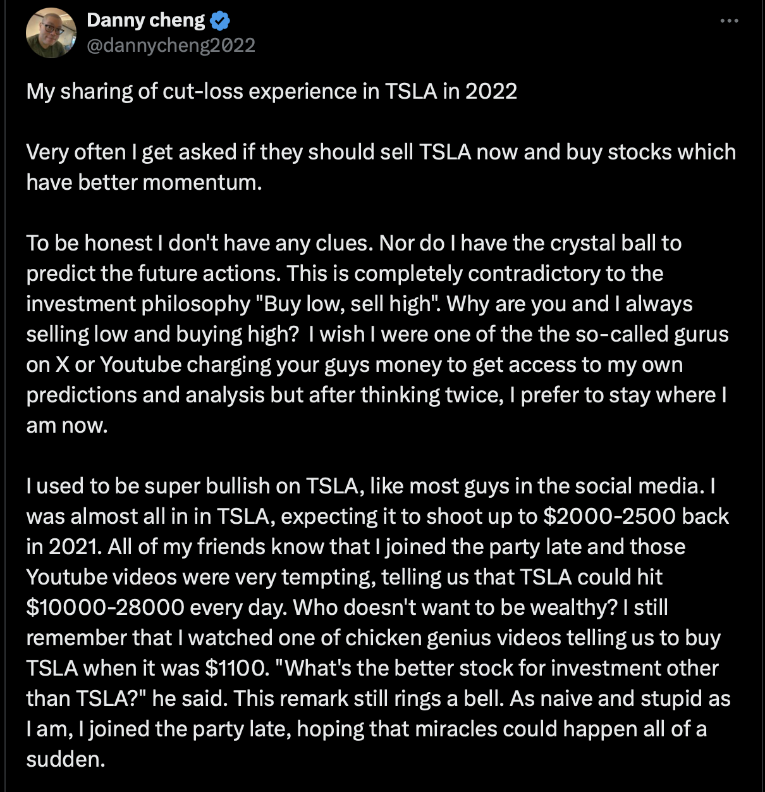Click the "$2000-2500" price target text
The image size is (765, 792).
tap(609, 516)
